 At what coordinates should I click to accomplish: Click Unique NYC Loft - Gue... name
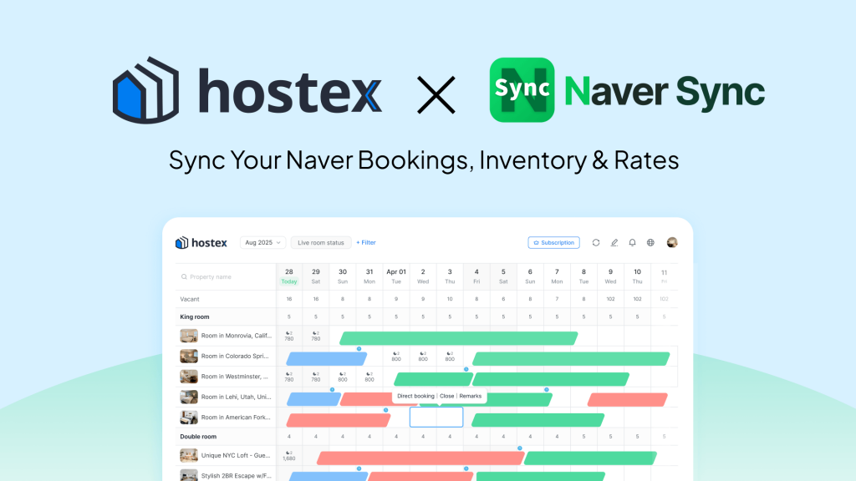(x=236, y=455)
